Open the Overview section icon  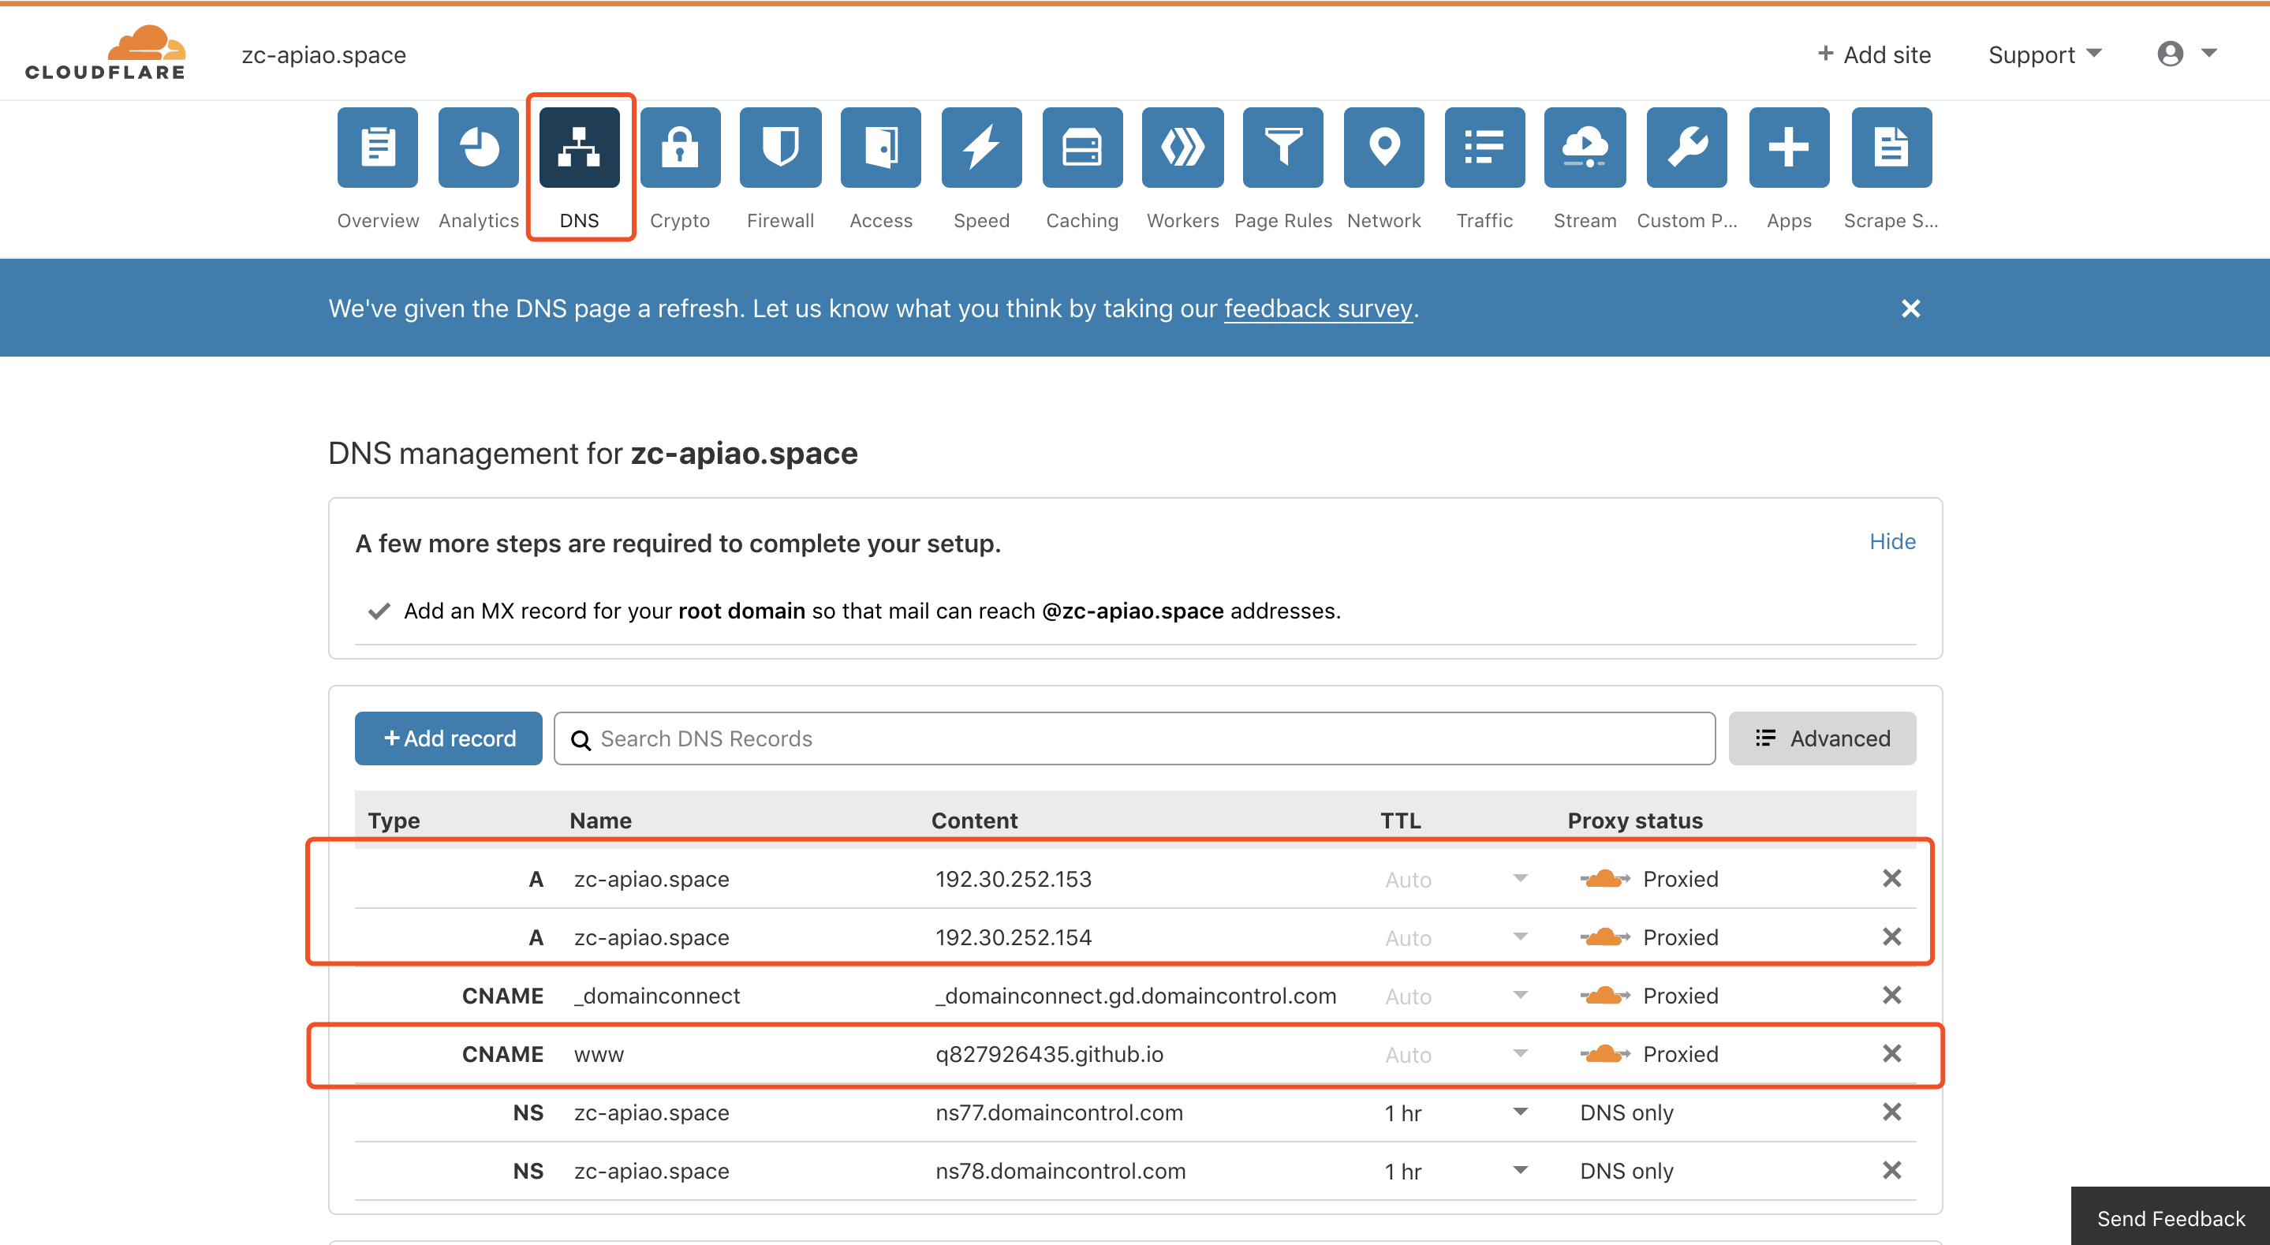click(377, 148)
